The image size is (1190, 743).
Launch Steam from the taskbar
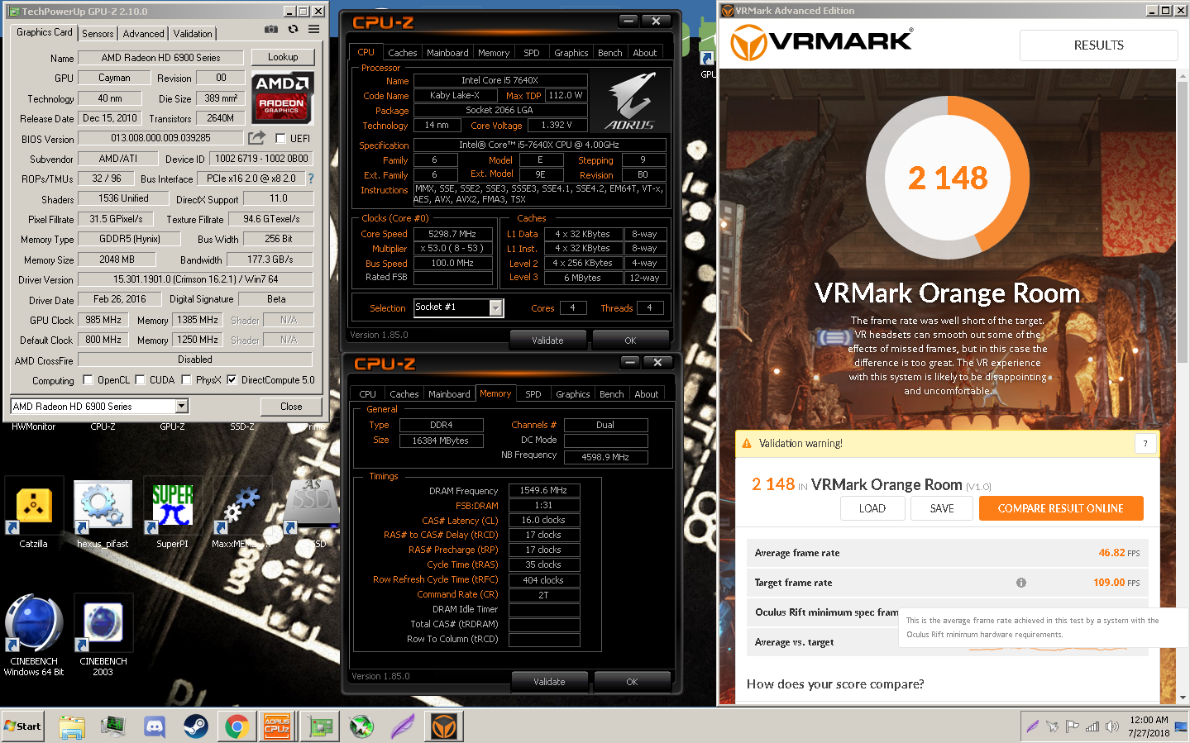[196, 727]
